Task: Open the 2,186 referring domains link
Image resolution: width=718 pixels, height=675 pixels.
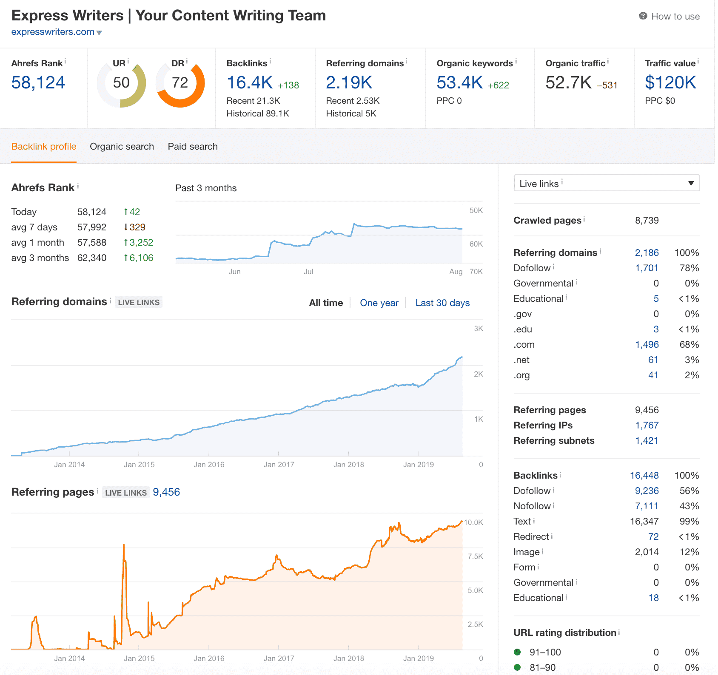Action: pyautogui.click(x=647, y=253)
